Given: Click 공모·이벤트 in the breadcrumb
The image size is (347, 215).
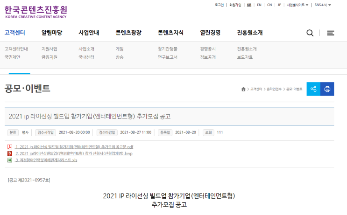Looking at the screenshot, I should pyautogui.click(x=294, y=89).
